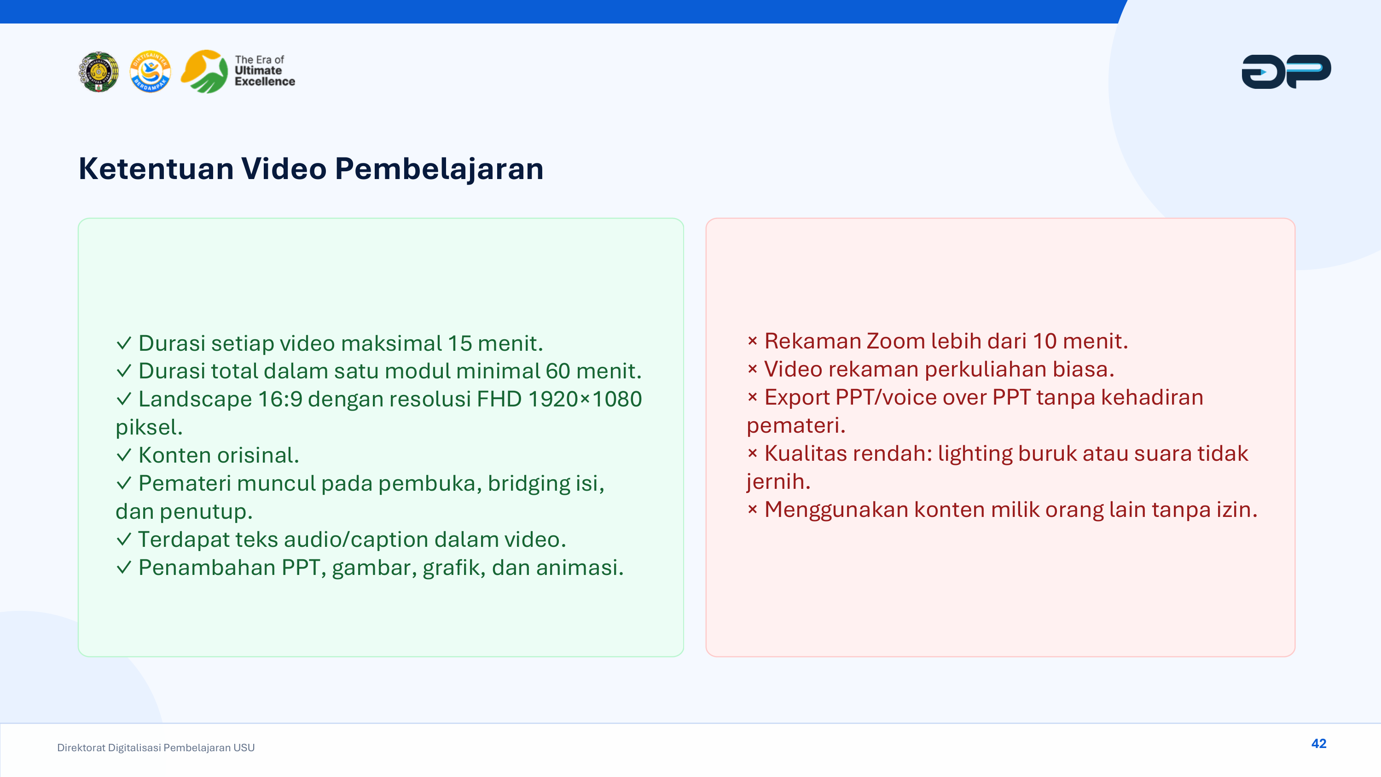1381x777 pixels.
Task: Click the green-yellow Ultimate Excellence emblem
Action: tap(204, 72)
